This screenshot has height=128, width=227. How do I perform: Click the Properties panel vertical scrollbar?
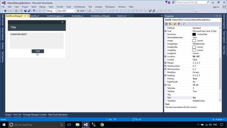(x=220, y=73)
